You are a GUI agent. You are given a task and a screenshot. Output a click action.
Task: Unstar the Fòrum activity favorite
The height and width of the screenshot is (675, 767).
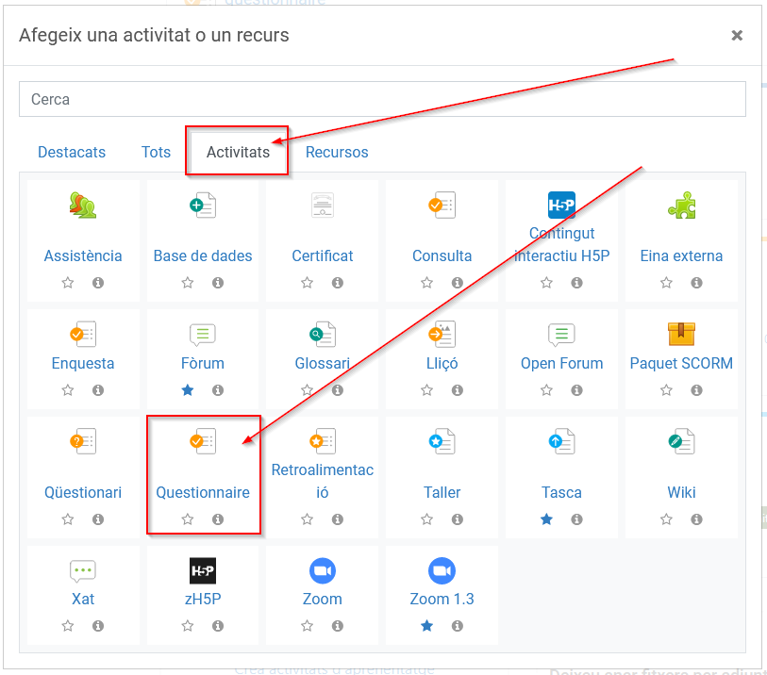point(188,390)
